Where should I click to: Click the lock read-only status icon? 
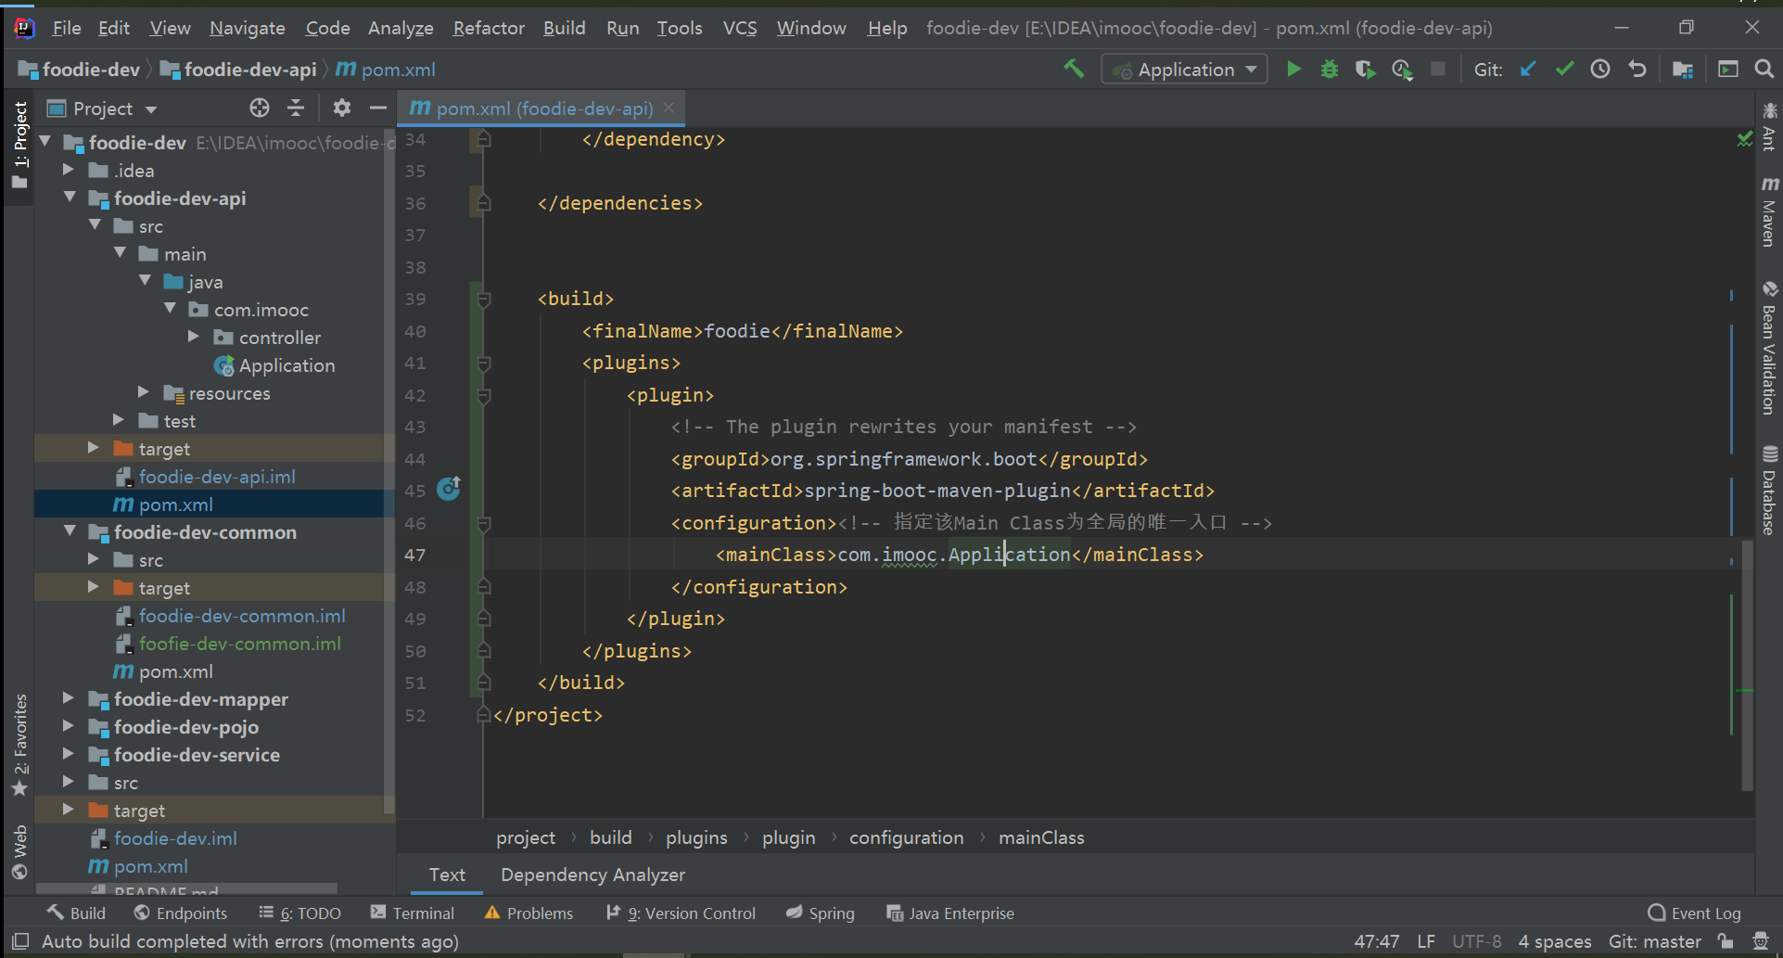(1726, 941)
